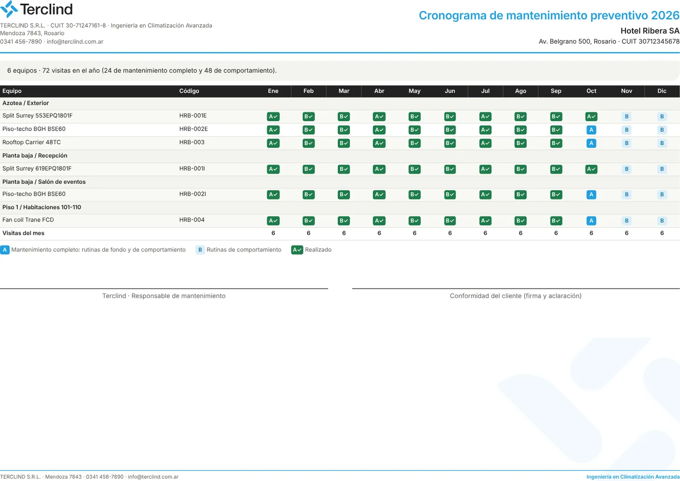Click the green Realizado legend badge
This screenshot has width=680, height=481.
(x=297, y=250)
